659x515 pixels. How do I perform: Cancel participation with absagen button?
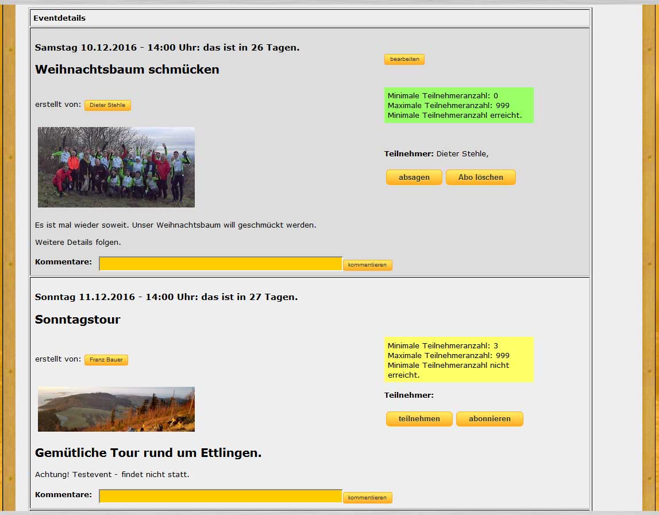[x=414, y=178]
